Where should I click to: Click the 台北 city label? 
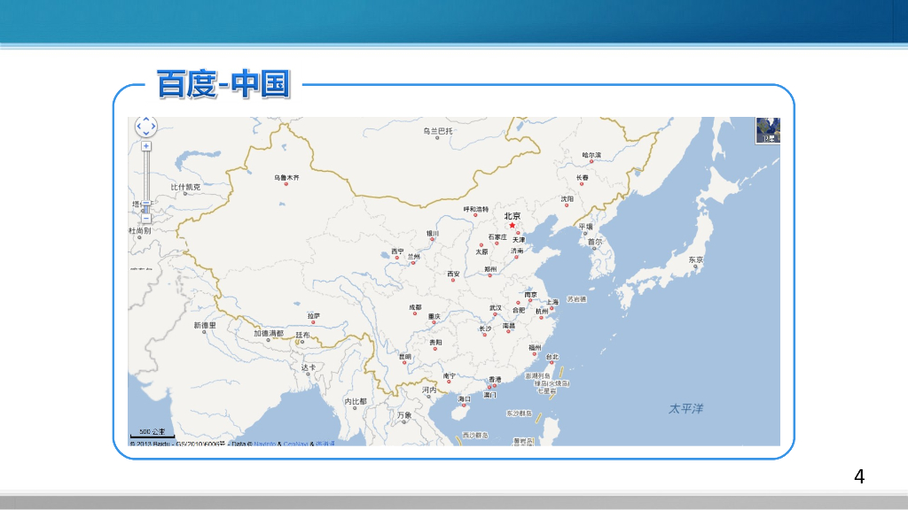(552, 357)
